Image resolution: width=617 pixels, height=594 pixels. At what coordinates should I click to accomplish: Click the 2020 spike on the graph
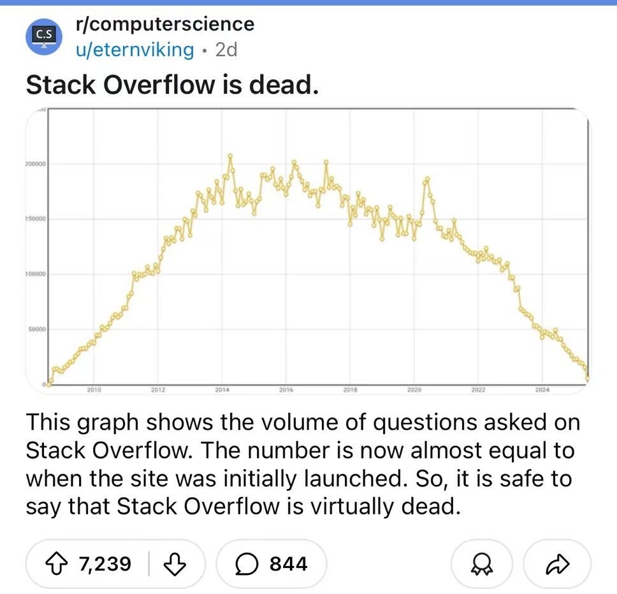click(427, 180)
